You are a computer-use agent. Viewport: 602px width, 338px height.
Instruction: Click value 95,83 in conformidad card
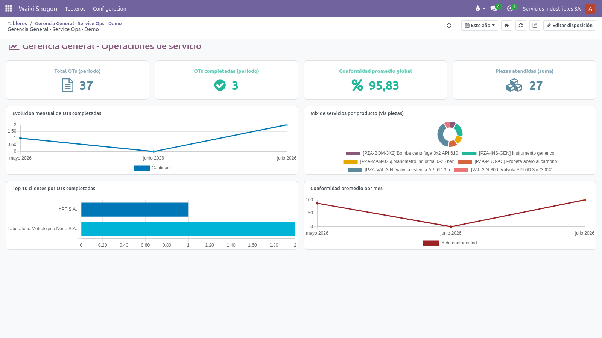click(x=384, y=86)
